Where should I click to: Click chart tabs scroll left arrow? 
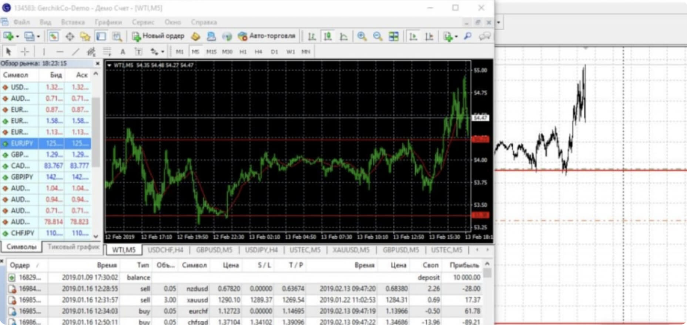[477, 250]
